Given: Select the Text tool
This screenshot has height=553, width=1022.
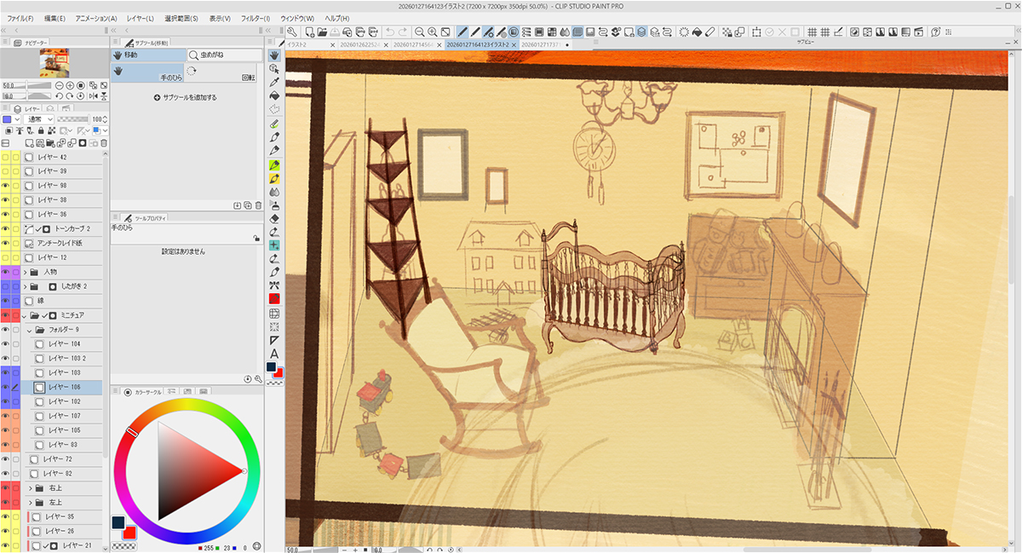Looking at the screenshot, I should click(275, 354).
